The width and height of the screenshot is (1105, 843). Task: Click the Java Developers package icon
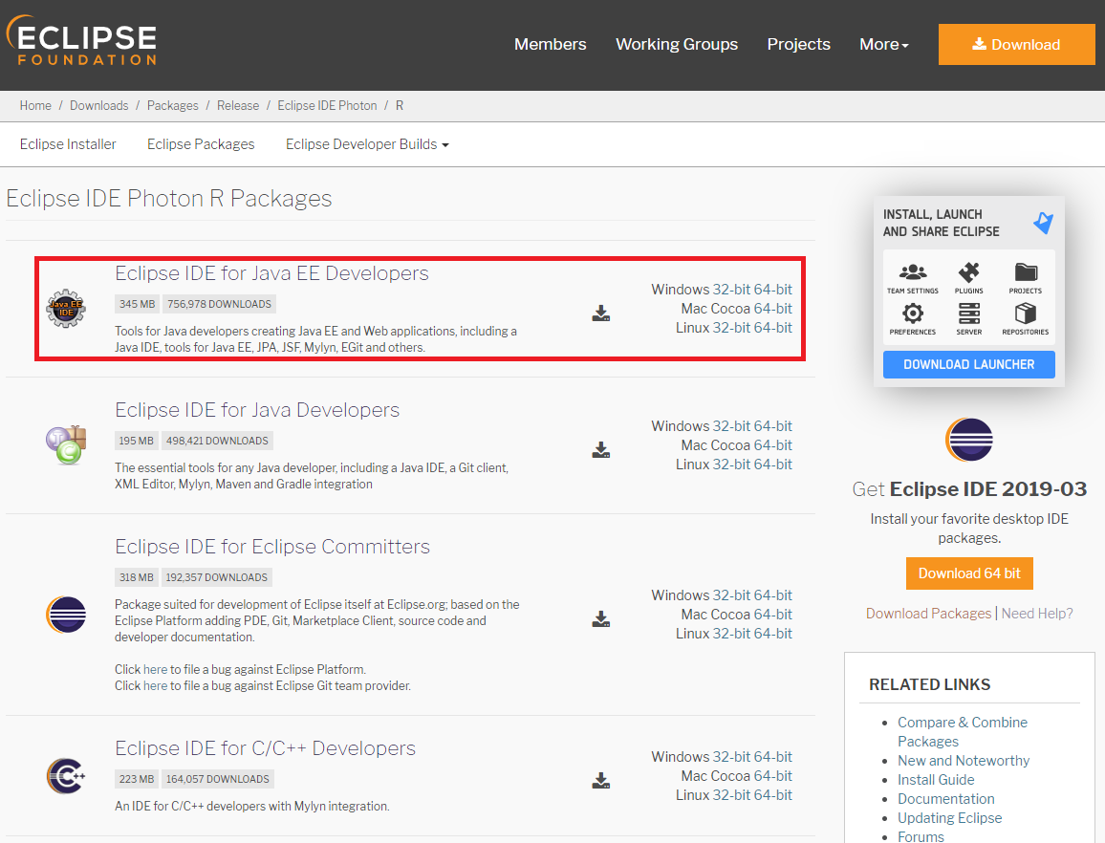pos(66,444)
